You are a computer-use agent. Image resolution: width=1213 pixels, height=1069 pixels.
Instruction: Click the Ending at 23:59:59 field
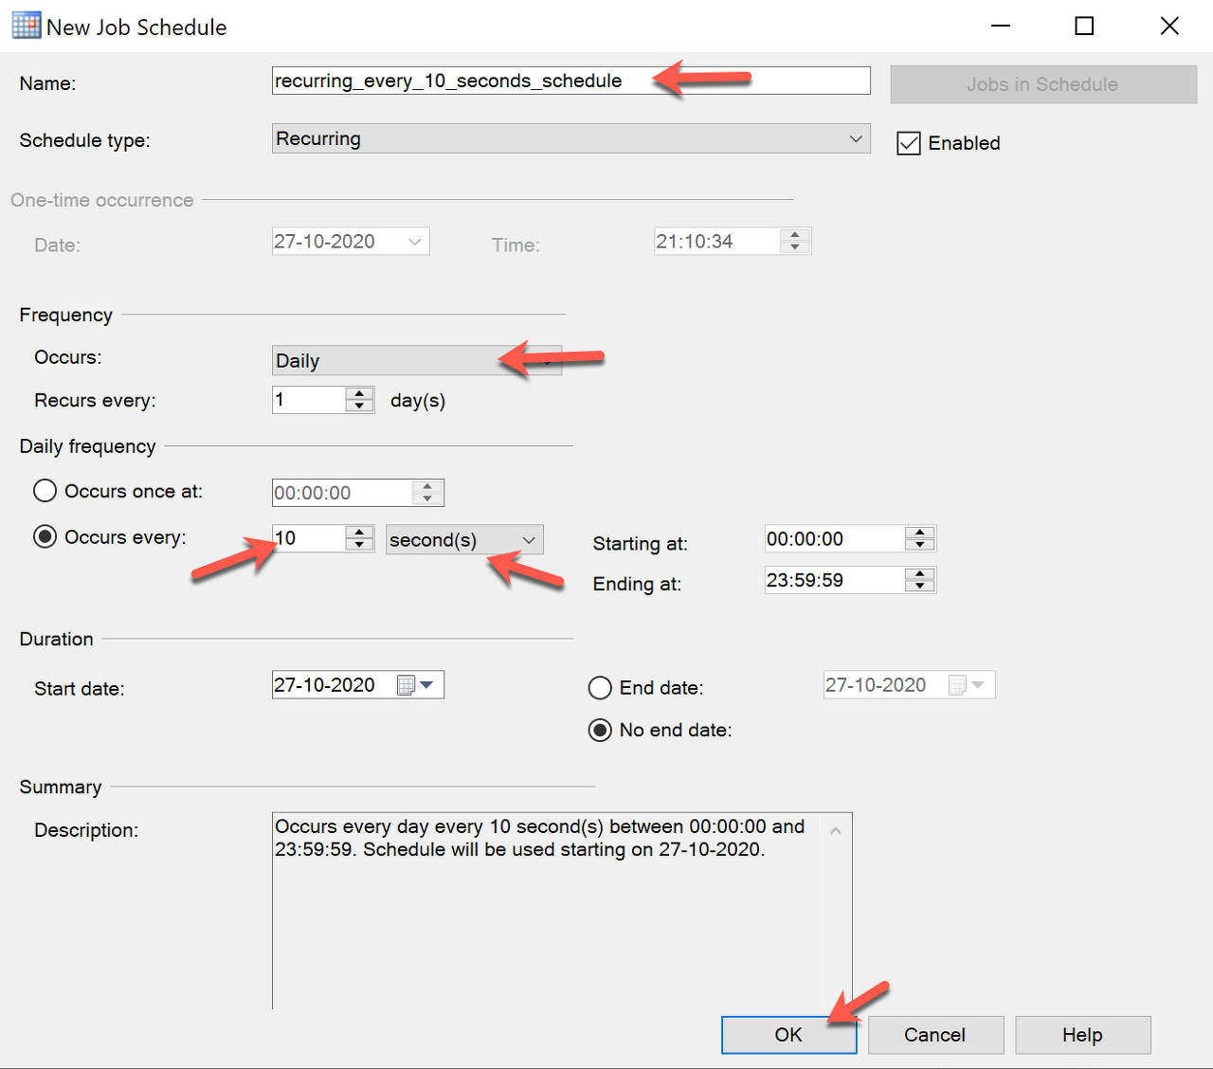pyautogui.click(x=835, y=580)
